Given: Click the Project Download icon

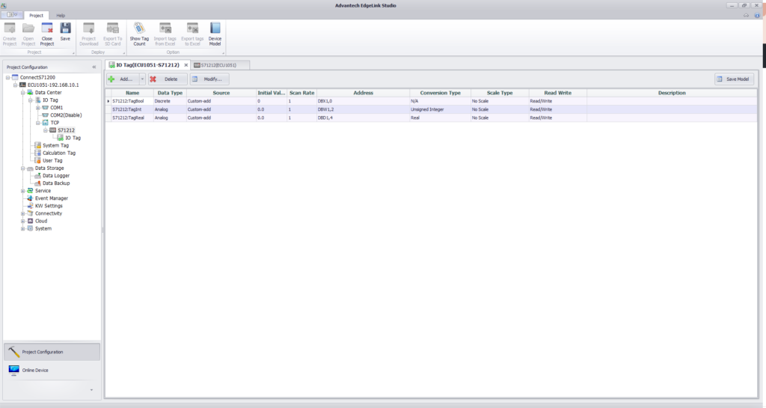Looking at the screenshot, I should click(x=88, y=29).
